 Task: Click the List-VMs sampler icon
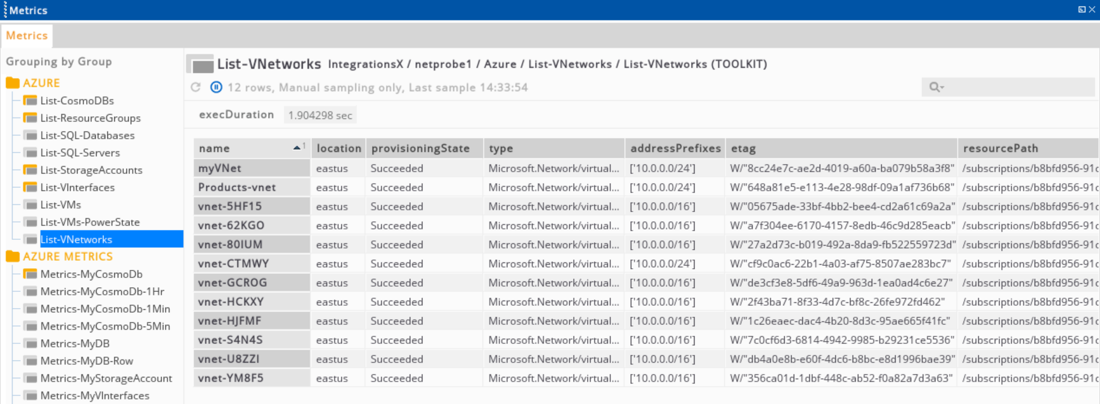[x=30, y=205]
